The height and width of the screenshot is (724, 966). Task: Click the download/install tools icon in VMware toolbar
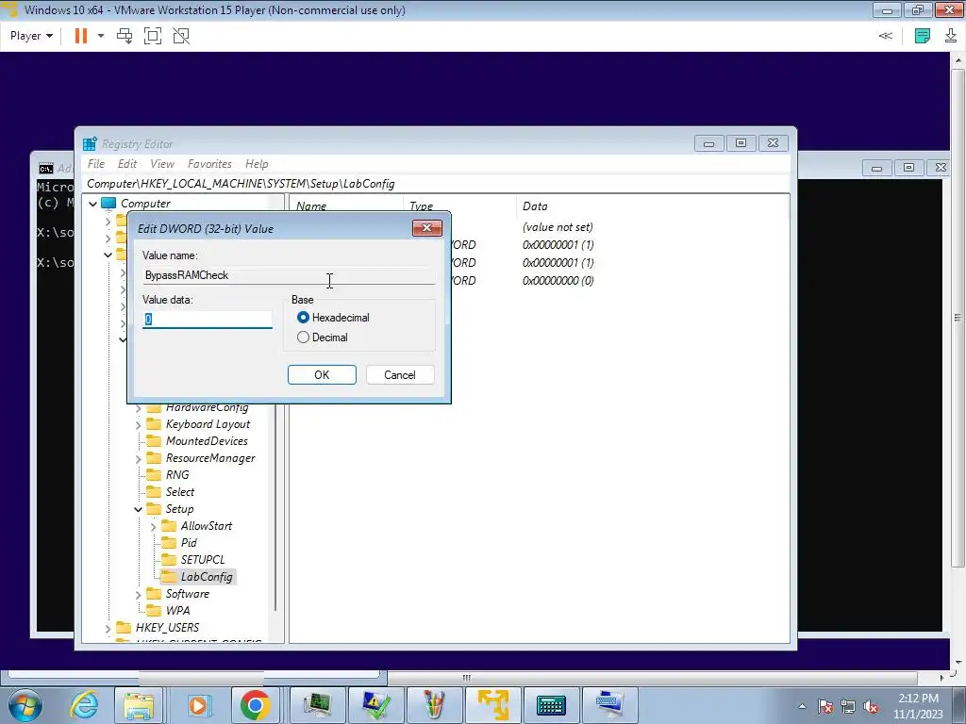click(x=951, y=36)
